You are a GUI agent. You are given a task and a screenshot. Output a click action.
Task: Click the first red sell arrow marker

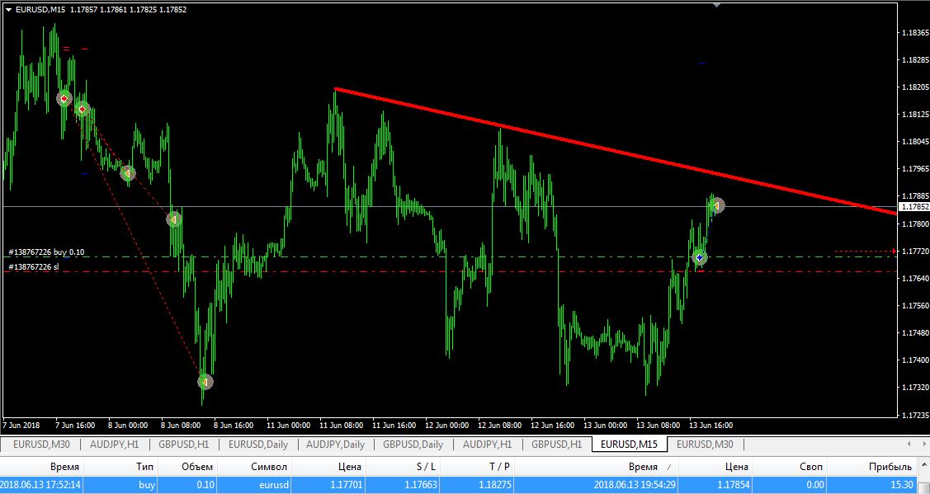(x=64, y=98)
